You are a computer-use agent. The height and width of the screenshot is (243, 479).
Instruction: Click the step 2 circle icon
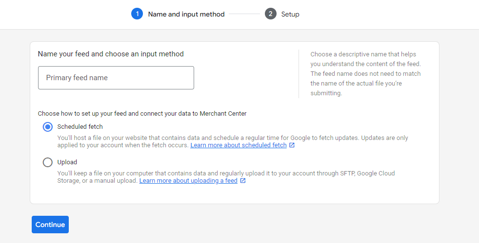point(271,14)
